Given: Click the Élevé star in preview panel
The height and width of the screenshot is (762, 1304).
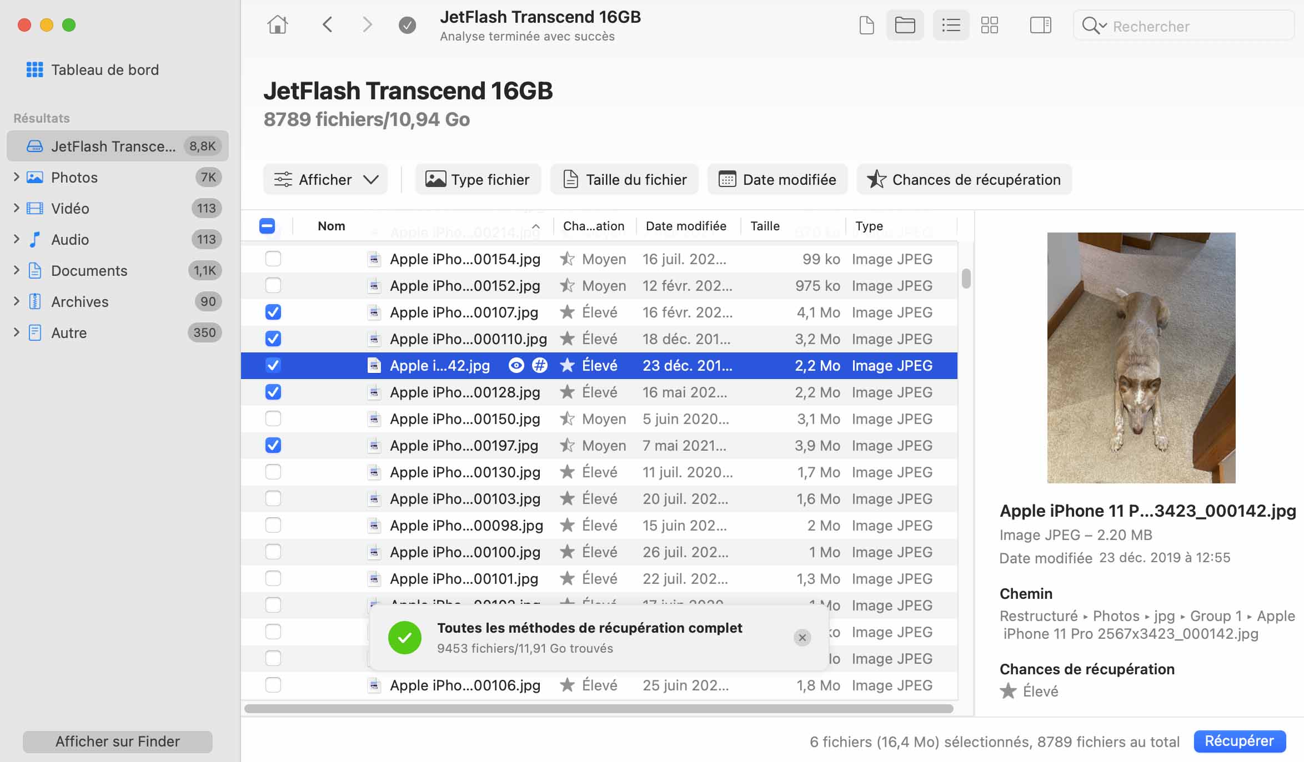Looking at the screenshot, I should point(1008,692).
